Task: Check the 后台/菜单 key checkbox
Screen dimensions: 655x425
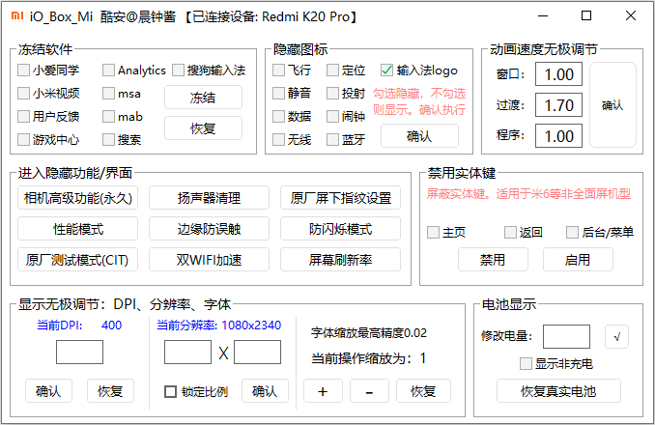Action: tap(572, 232)
